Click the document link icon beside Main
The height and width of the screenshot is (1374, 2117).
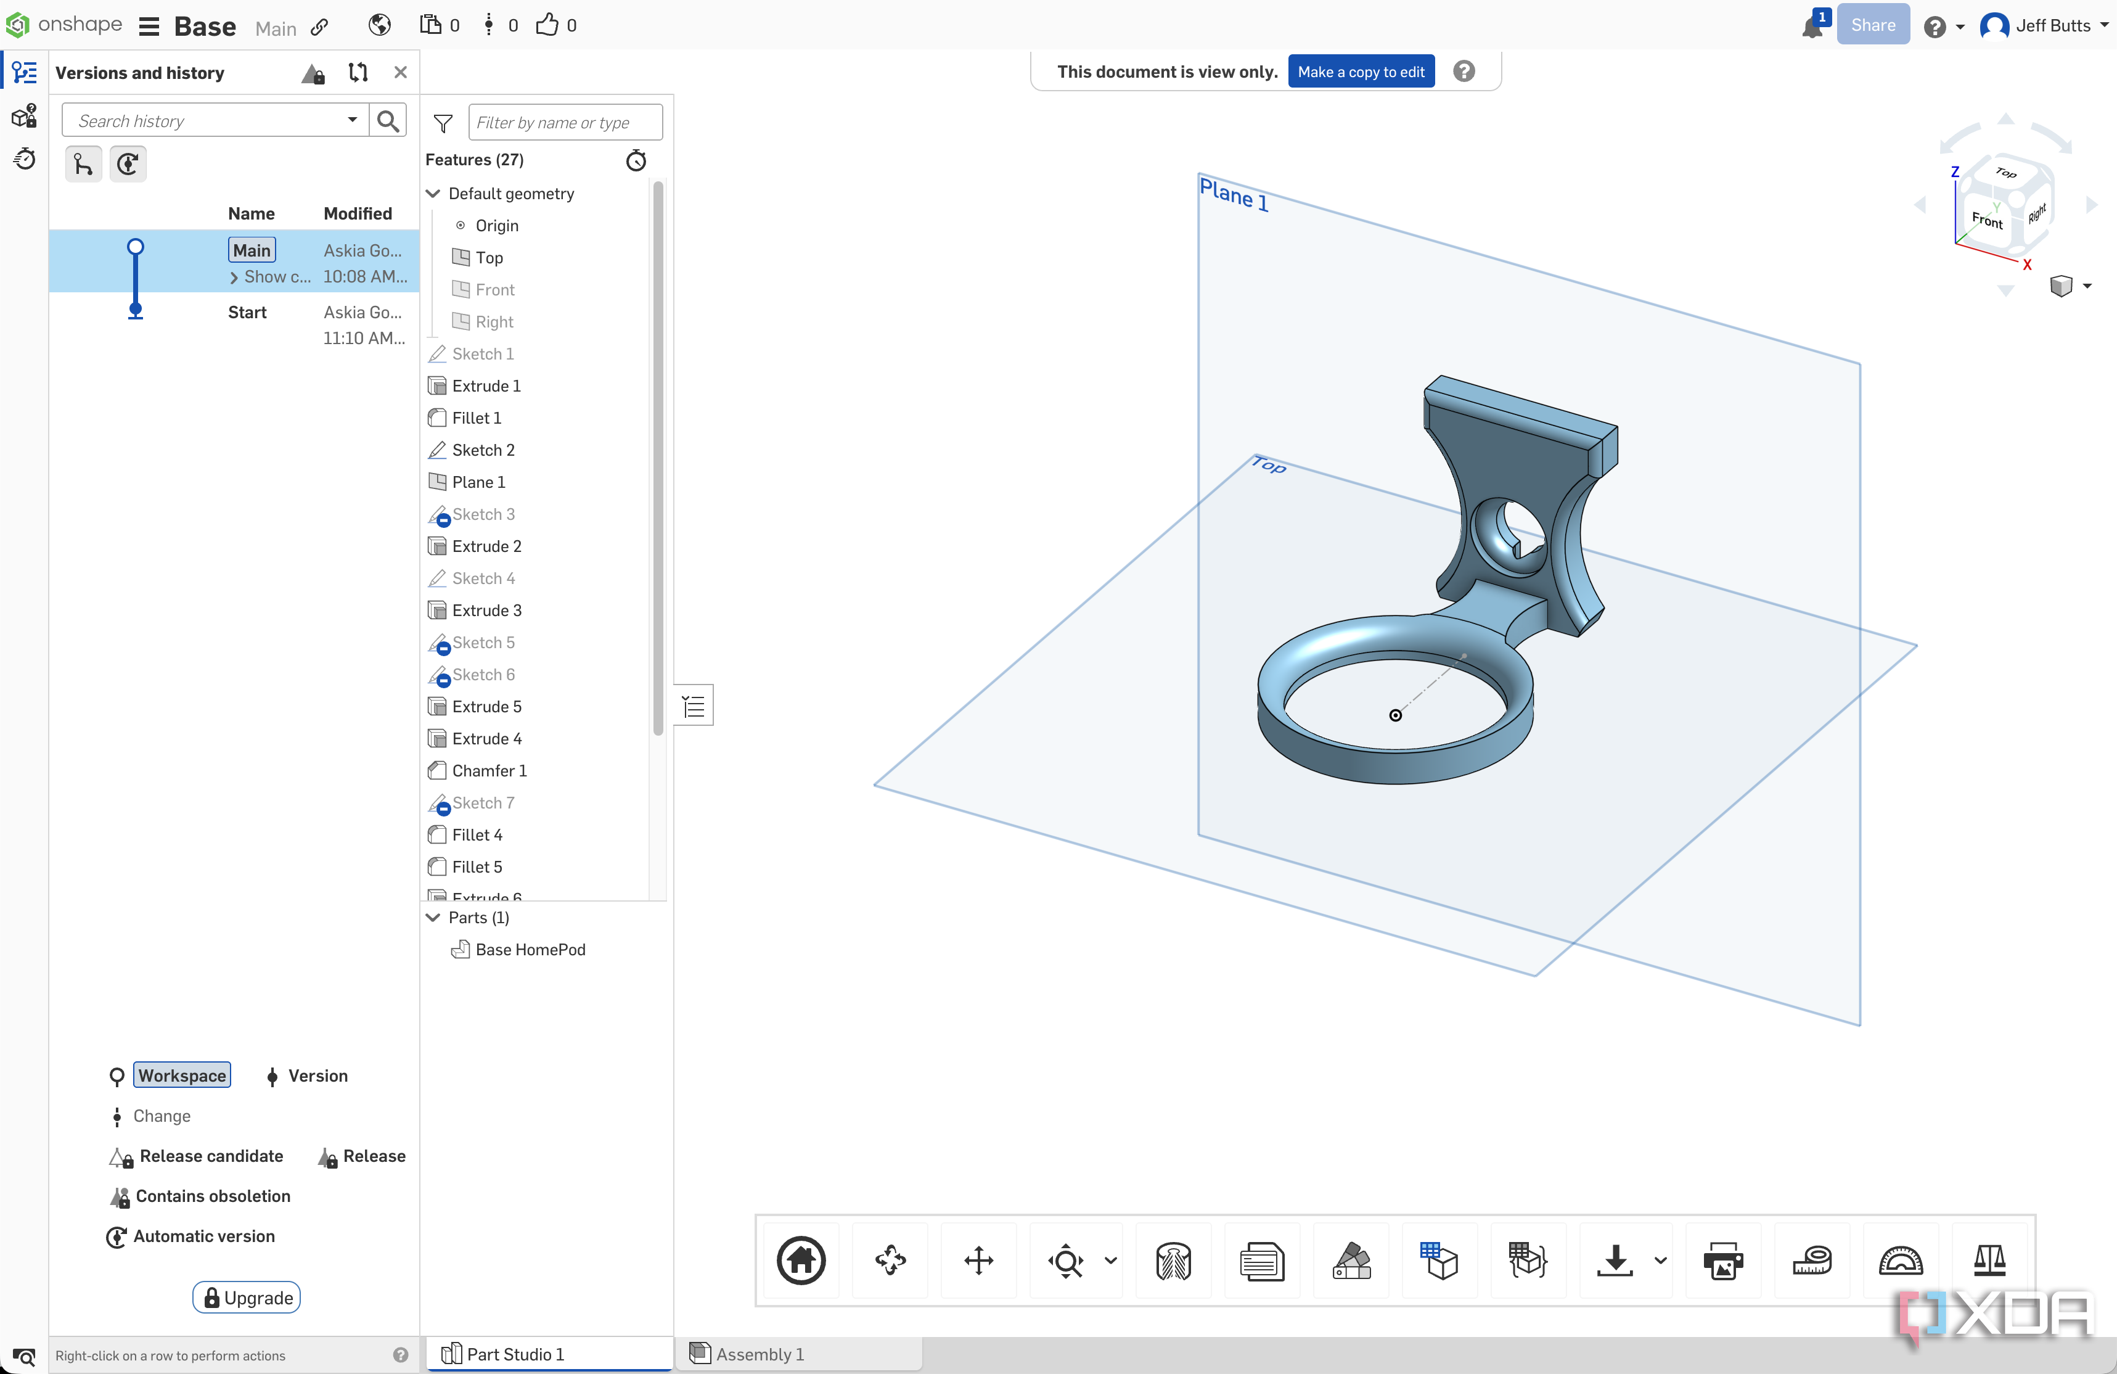(x=320, y=28)
